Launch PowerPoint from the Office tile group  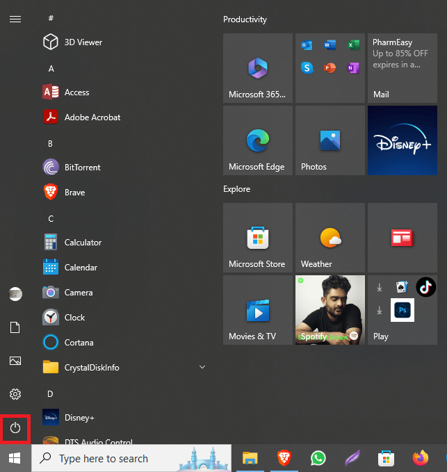[330, 68]
